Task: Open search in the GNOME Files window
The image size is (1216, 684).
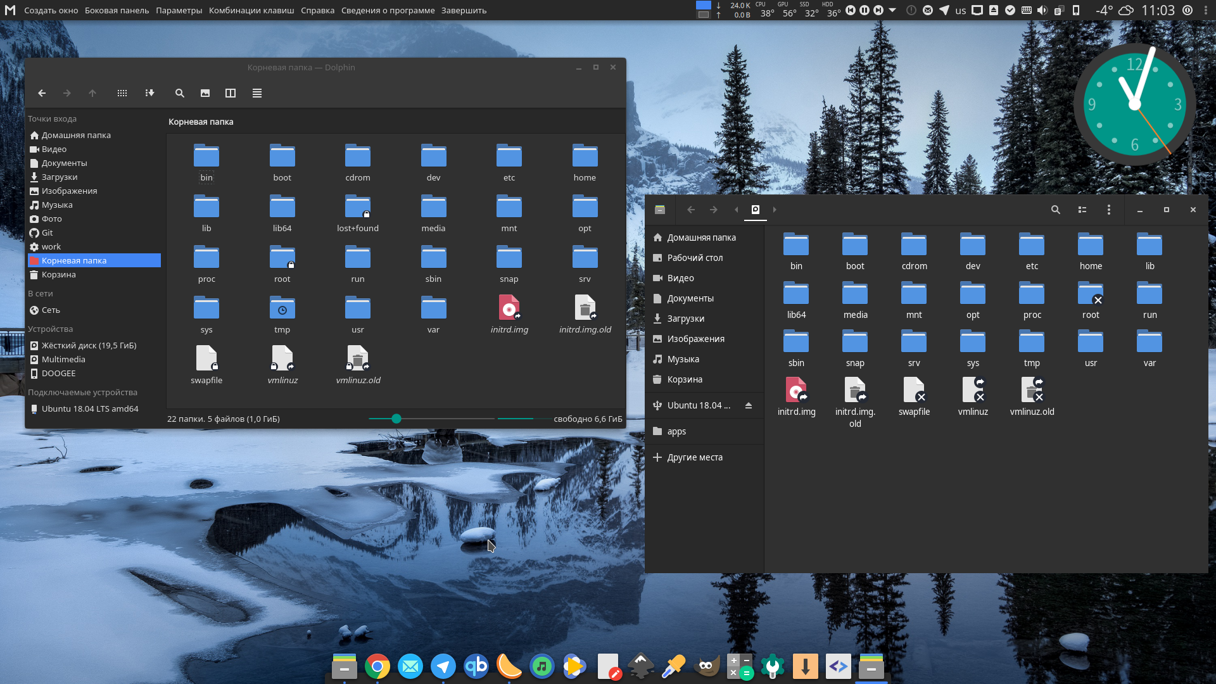Action: click(x=1056, y=210)
